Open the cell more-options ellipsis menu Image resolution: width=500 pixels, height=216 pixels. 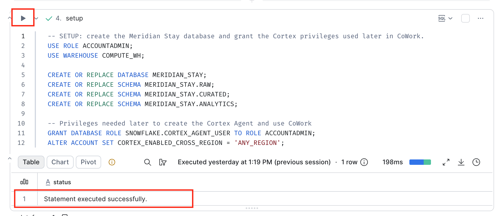480,18
